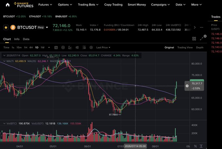Switch to the Original chart view
The width and height of the screenshot is (222, 149).
tap(169, 48)
